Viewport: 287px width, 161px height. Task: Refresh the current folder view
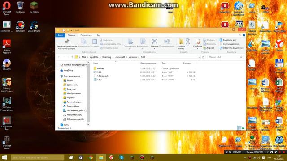pyautogui.click(x=203, y=57)
